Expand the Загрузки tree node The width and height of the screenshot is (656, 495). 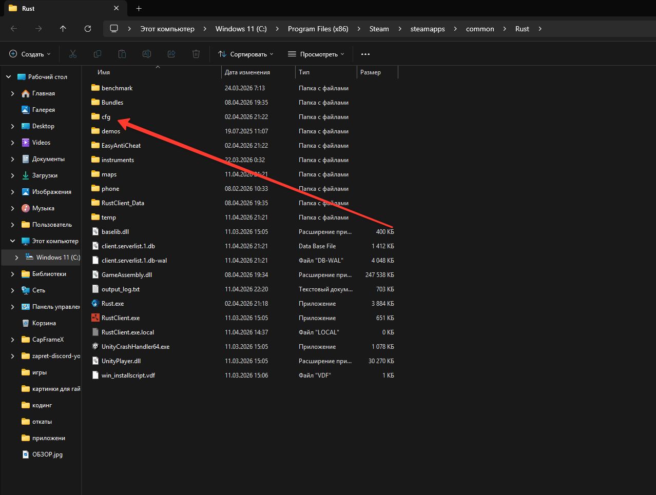coord(13,175)
